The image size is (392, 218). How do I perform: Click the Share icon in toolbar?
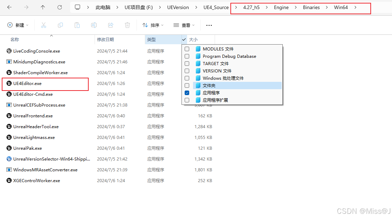(111, 25)
